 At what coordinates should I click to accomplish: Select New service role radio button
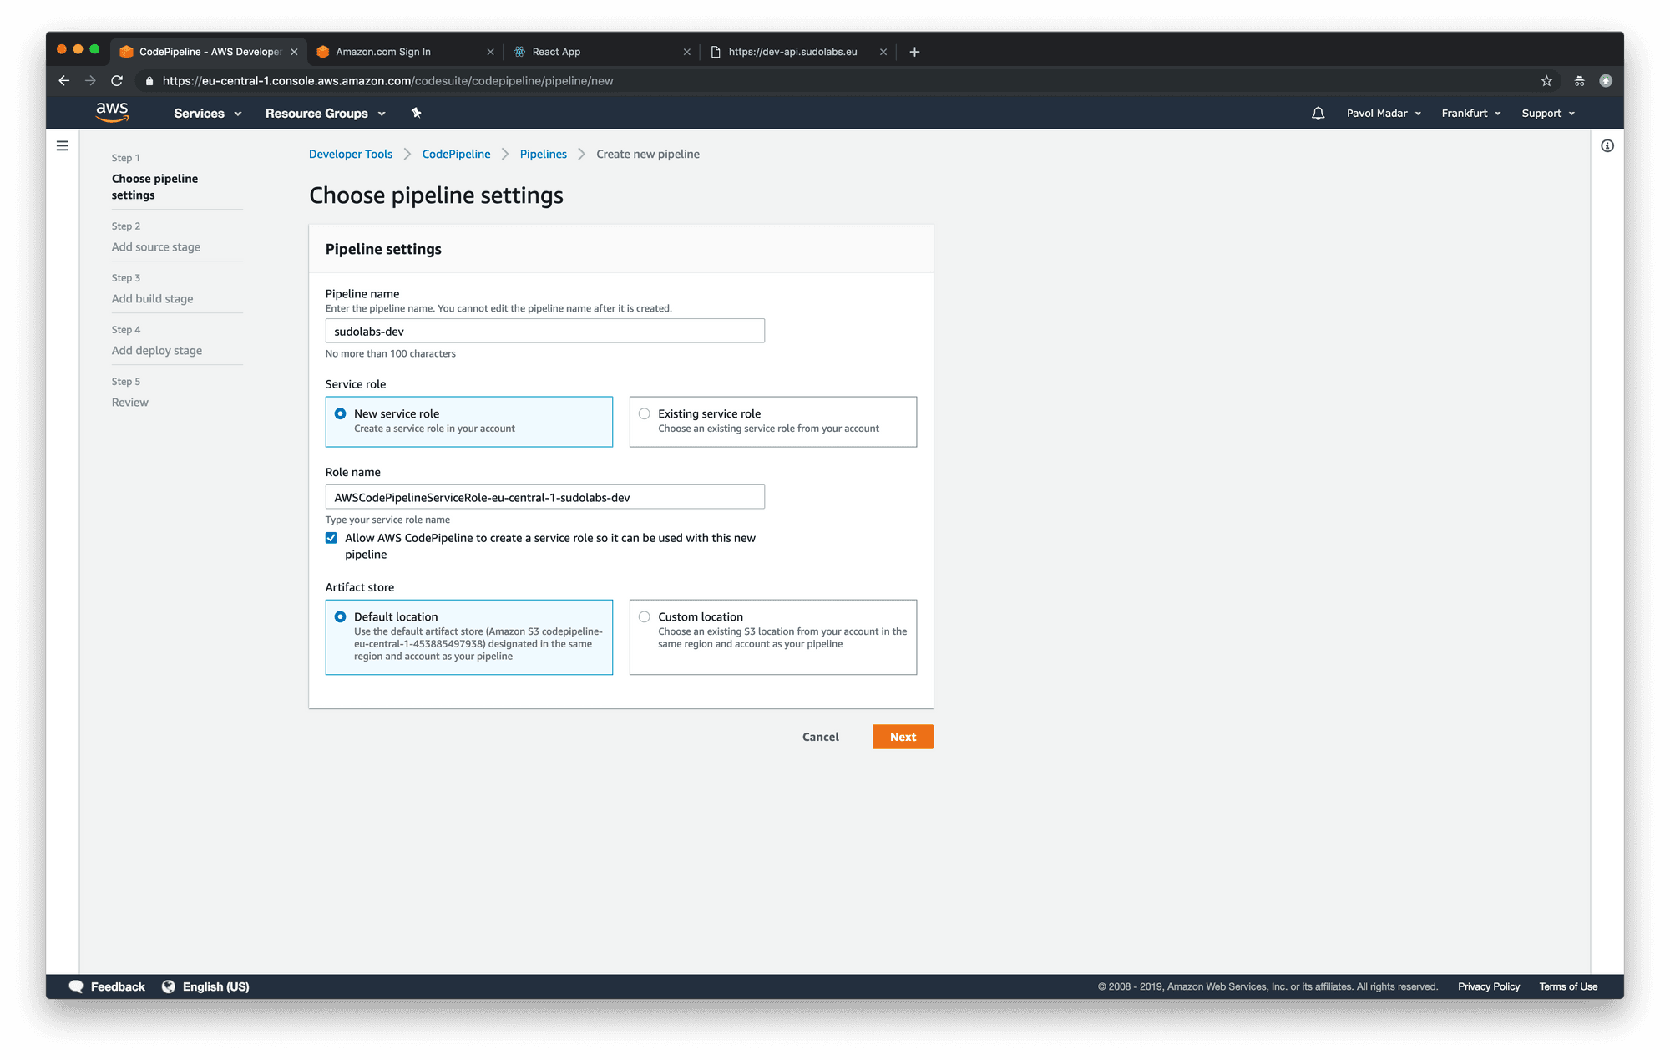pos(340,413)
